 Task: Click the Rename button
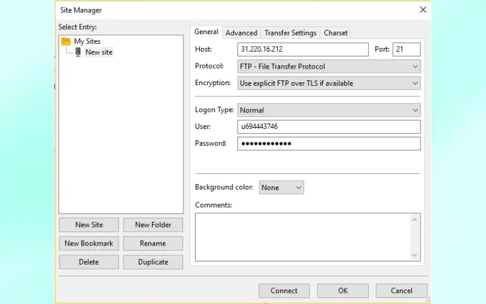[153, 244]
